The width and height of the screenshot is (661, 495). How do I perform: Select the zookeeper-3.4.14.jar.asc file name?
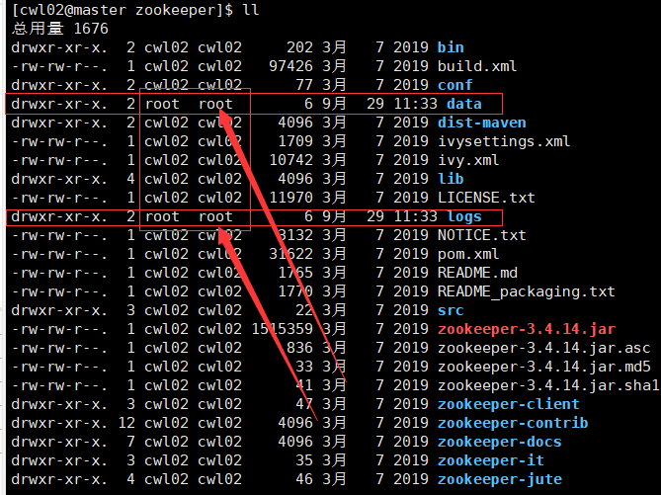543,348
